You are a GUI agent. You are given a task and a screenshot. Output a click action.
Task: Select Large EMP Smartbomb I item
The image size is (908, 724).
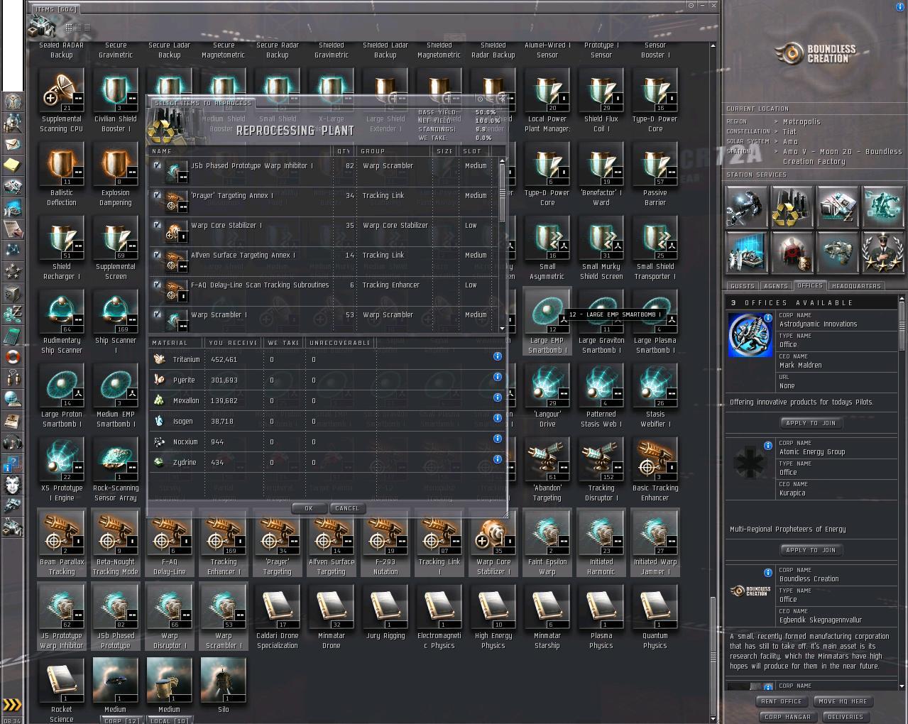(x=547, y=322)
